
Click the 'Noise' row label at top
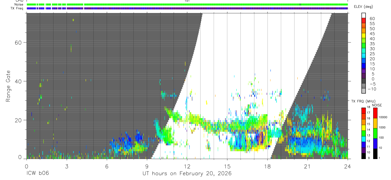coord(19,4)
